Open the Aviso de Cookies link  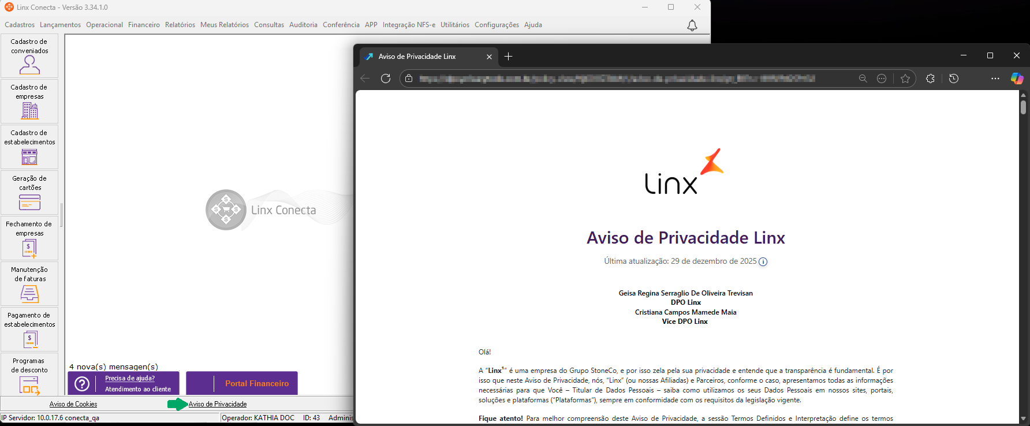click(73, 404)
